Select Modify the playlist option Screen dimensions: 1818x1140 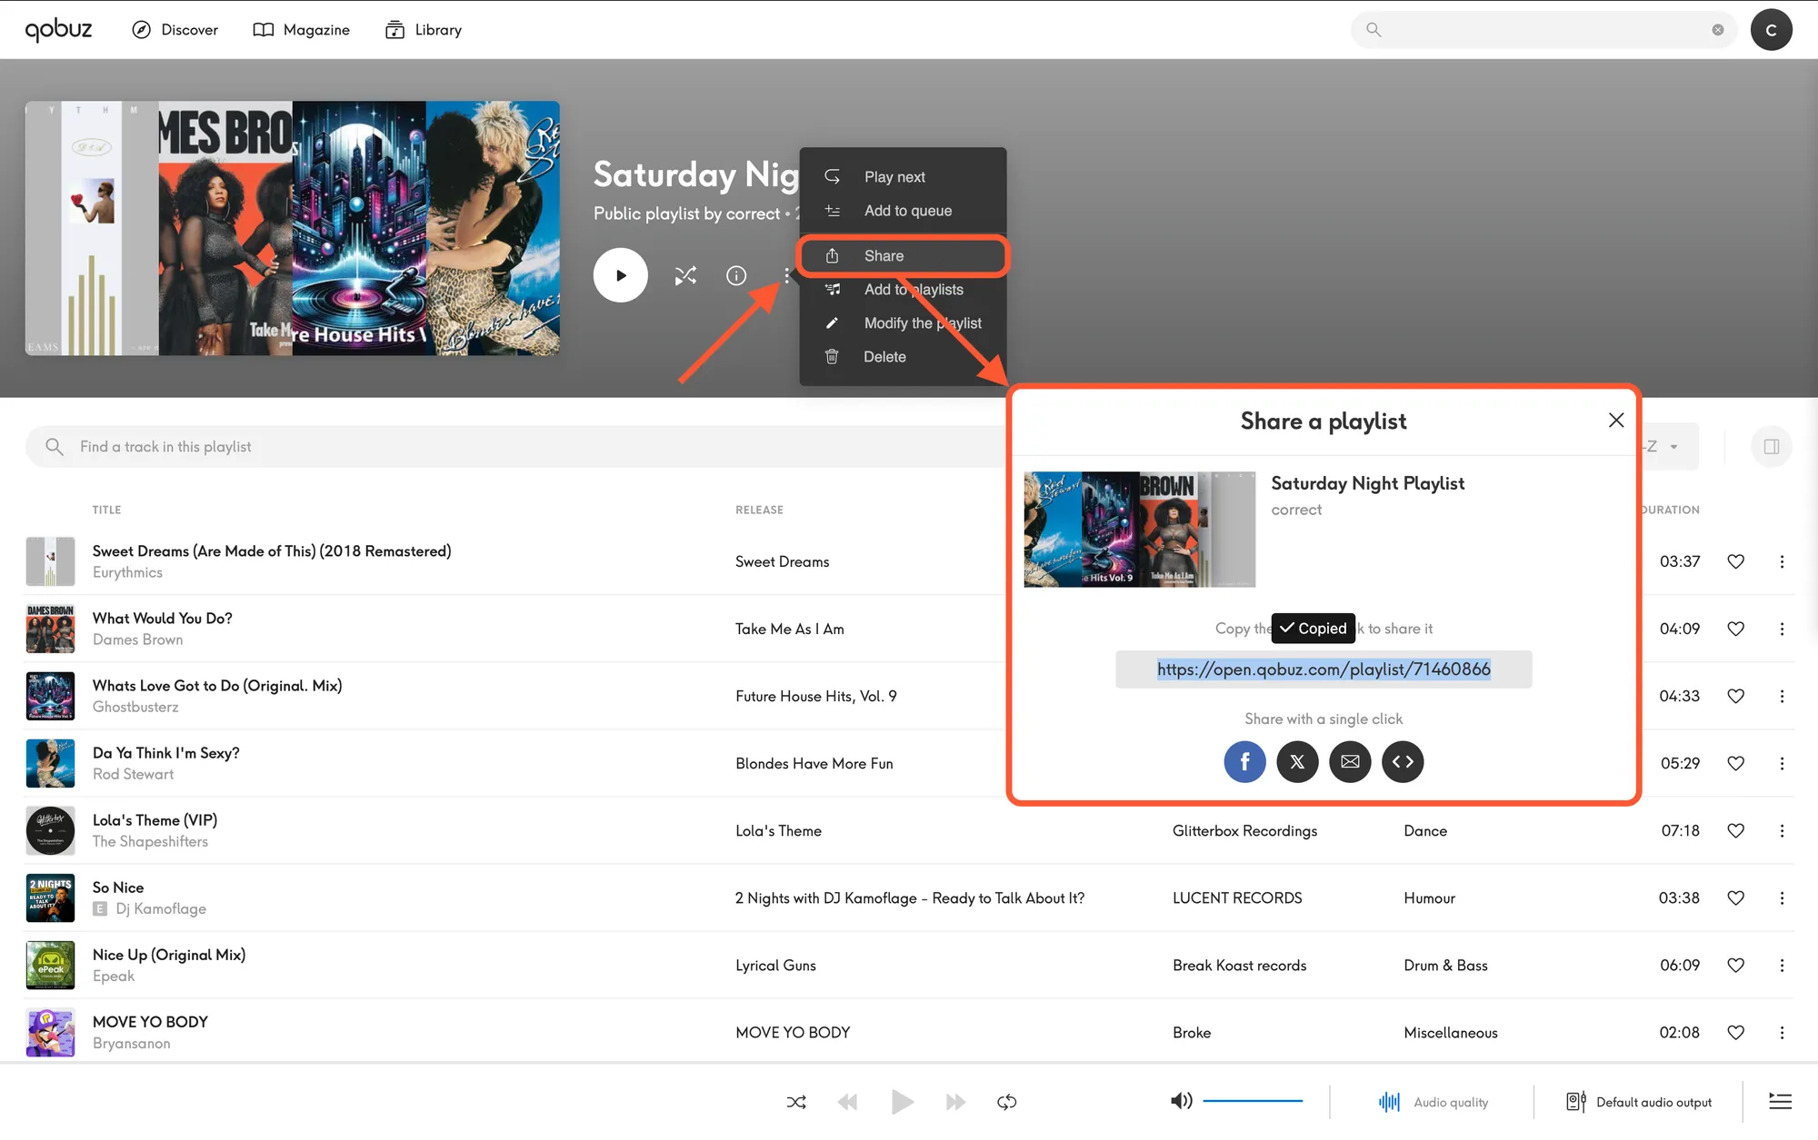pos(903,323)
